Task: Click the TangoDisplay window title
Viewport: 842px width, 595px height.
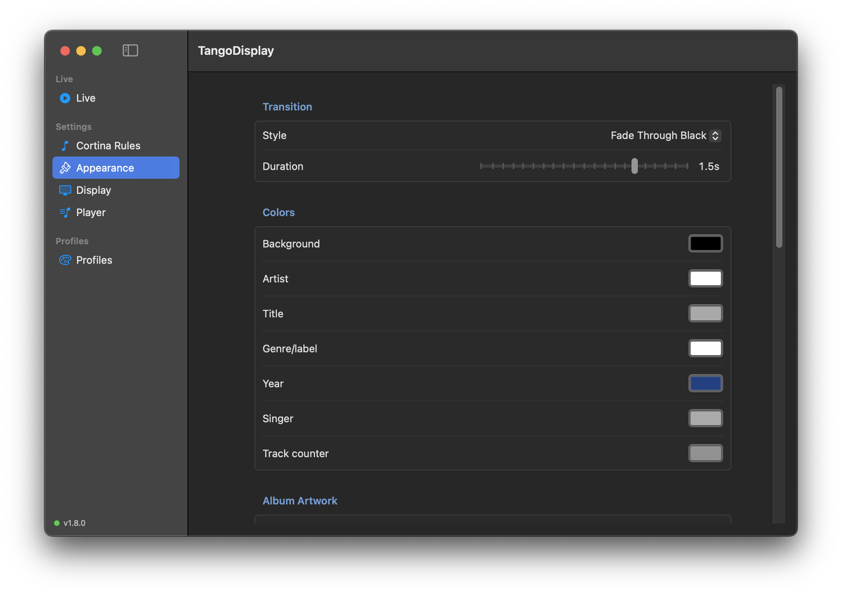Action: (x=236, y=50)
